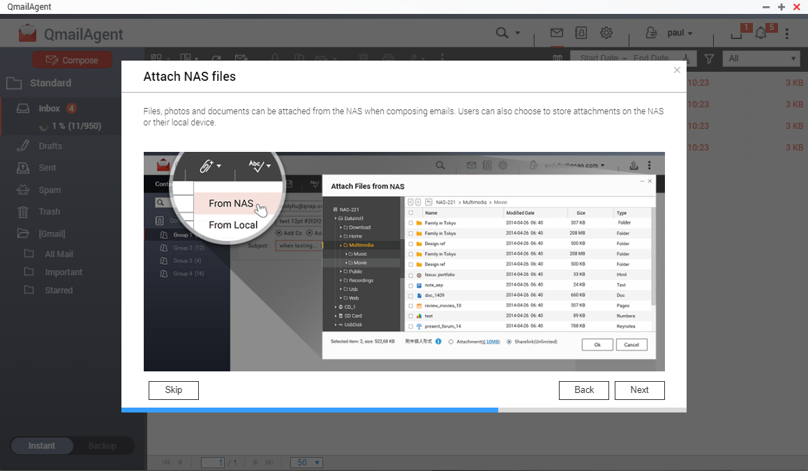The image size is (808, 471).
Task: Select the Inbox folder
Action: [49, 109]
